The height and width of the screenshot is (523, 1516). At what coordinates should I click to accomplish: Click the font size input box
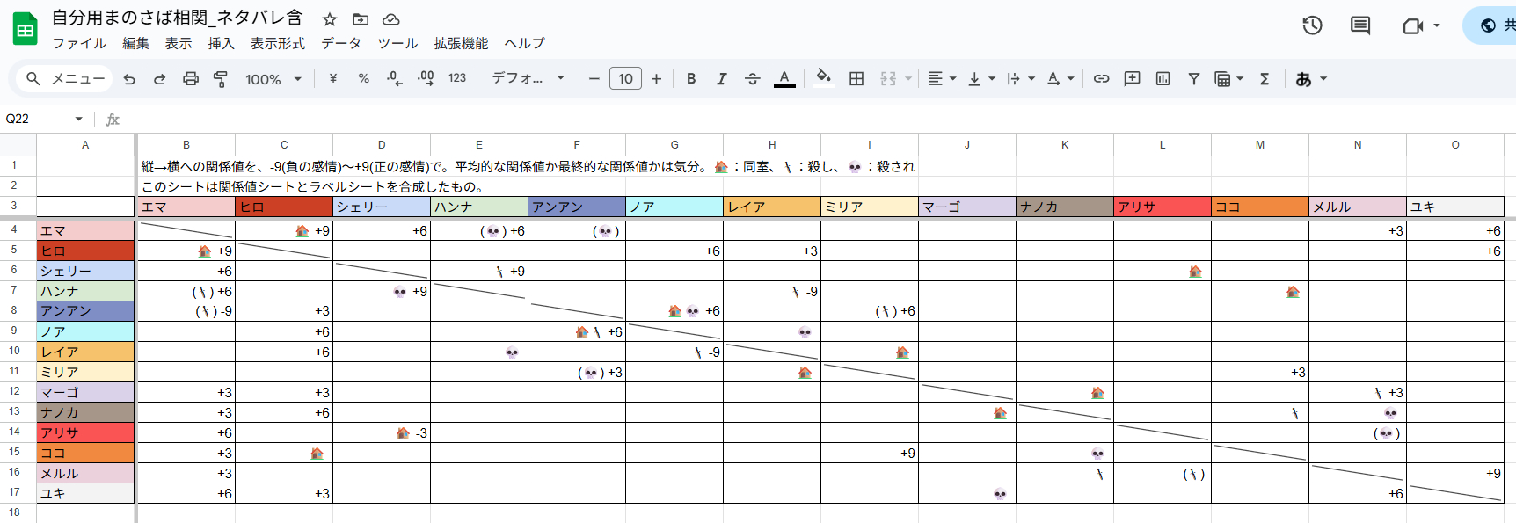tap(625, 79)
